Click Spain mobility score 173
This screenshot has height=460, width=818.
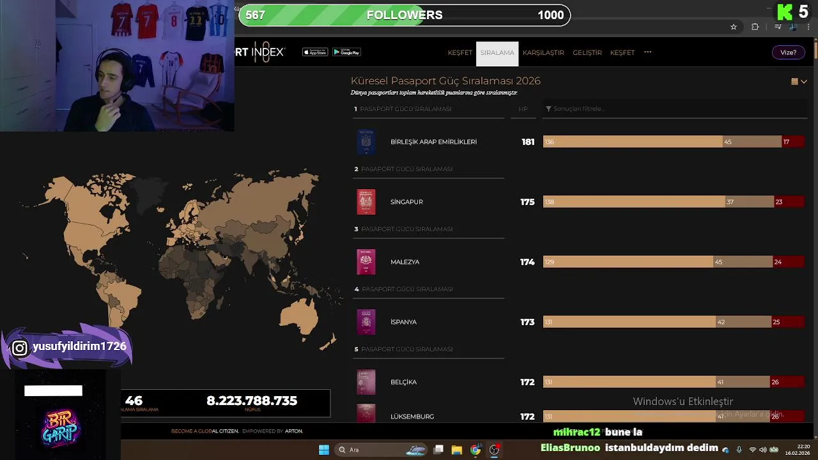point(527,322)
